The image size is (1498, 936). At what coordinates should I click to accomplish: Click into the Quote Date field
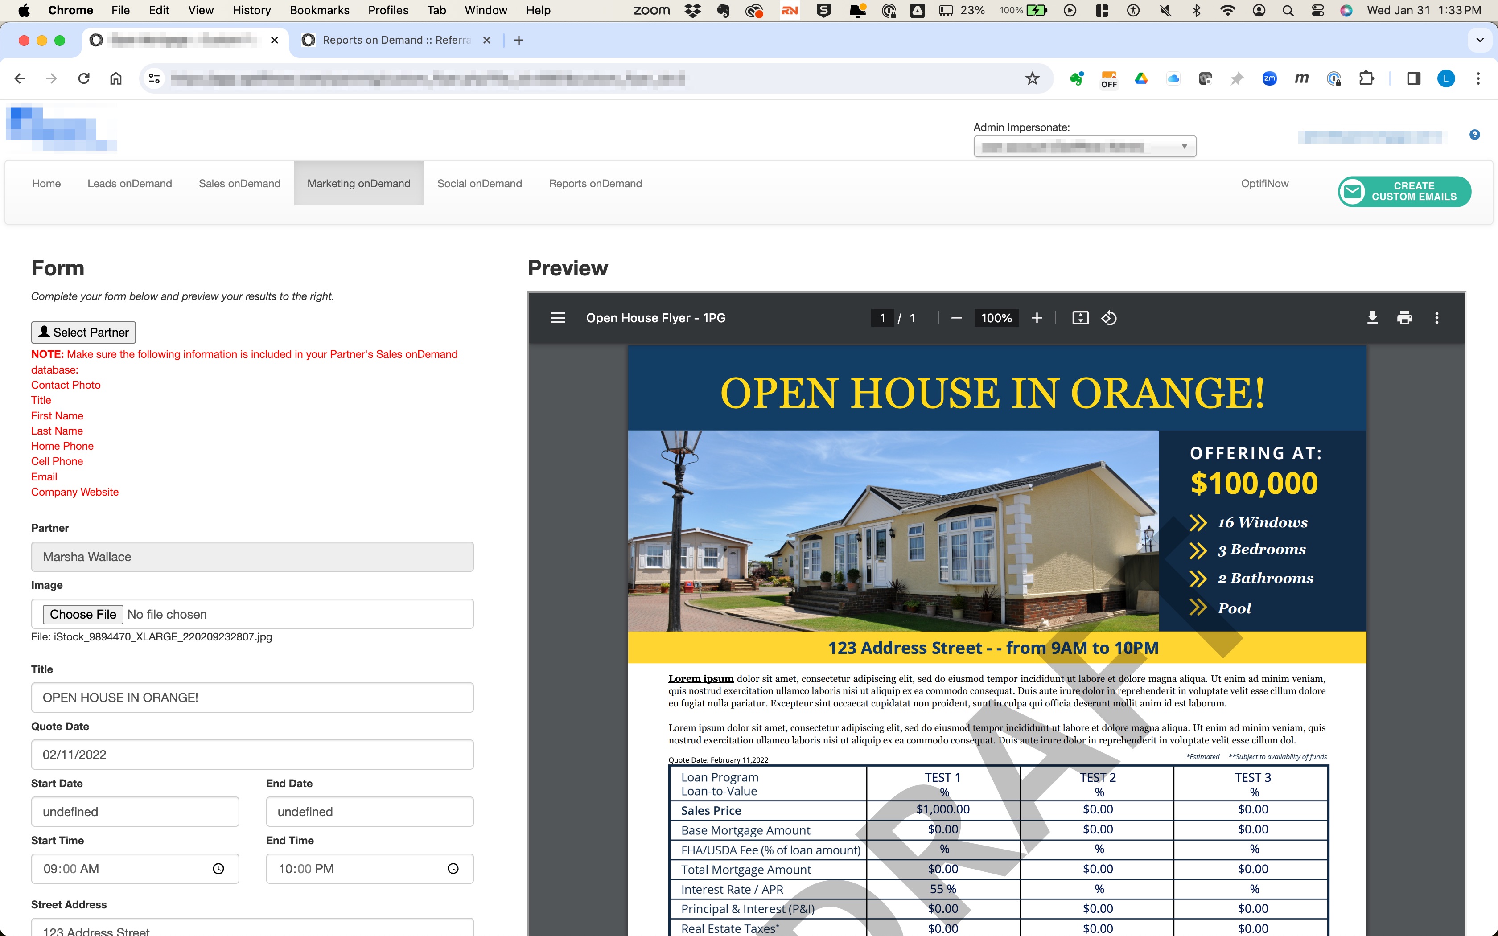click(252, 755)
